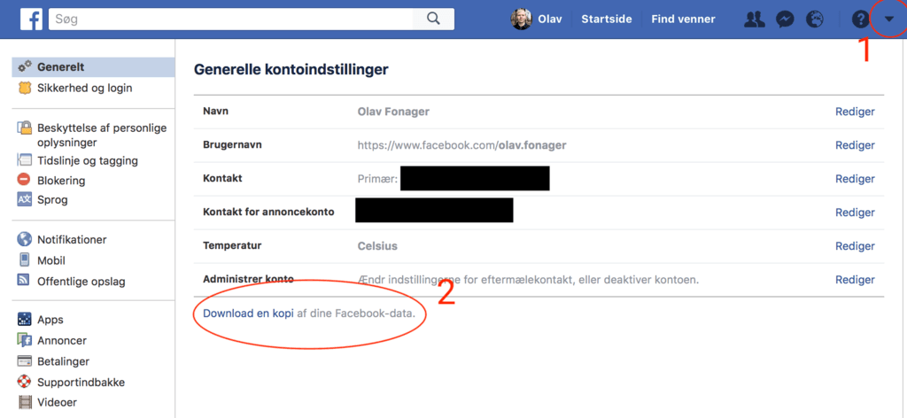This screenshot has width=907, height=418.
Task: Click the Brugernavn row label
Action: coord(232,145)
